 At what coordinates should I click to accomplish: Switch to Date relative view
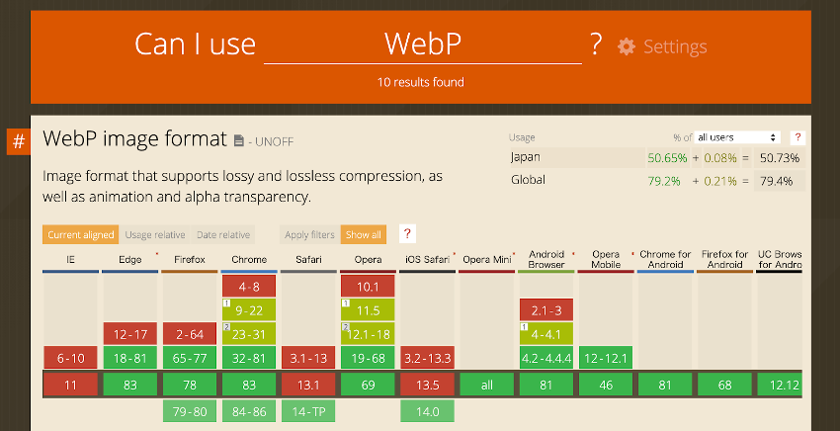pyautogui.click(x=223, y=235)
